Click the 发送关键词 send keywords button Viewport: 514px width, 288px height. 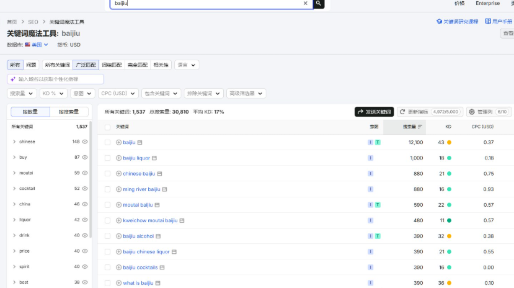click(374, 112)
